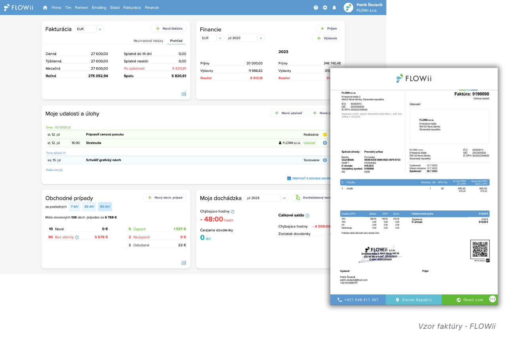Click the Bez aktivity label
This screenshot has width=507, height=345.
[64, 237]
